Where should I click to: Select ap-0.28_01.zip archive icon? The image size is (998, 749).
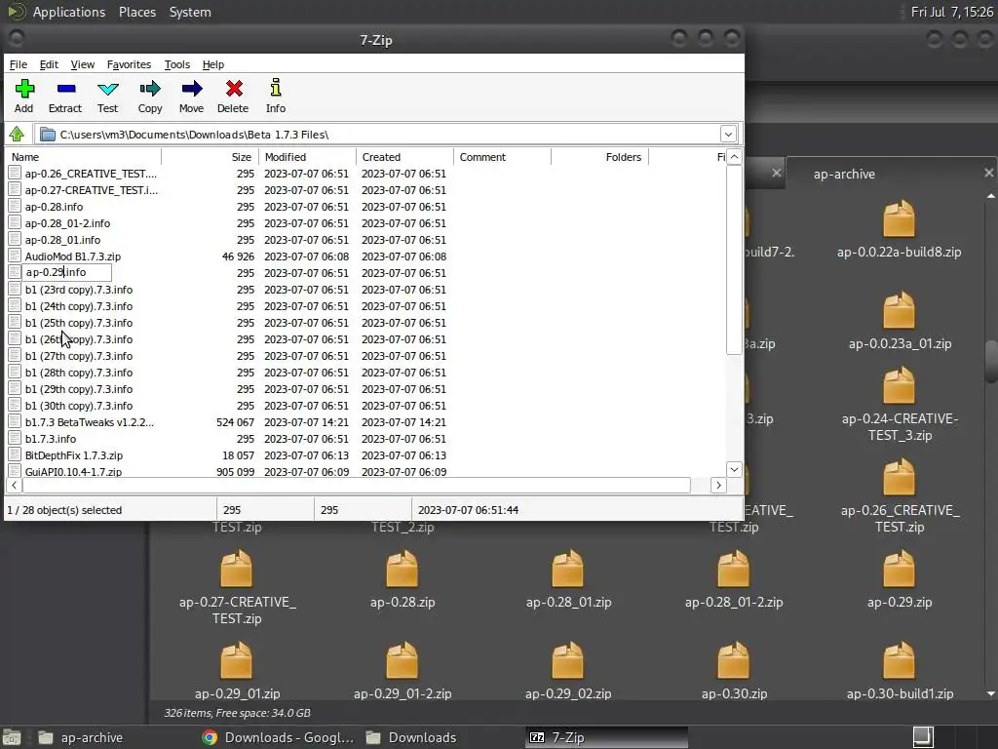pos(568,570)
